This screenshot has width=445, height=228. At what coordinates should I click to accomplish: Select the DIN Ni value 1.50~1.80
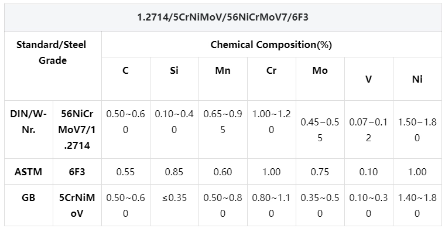pyautogui.click(x=417, y=130)
